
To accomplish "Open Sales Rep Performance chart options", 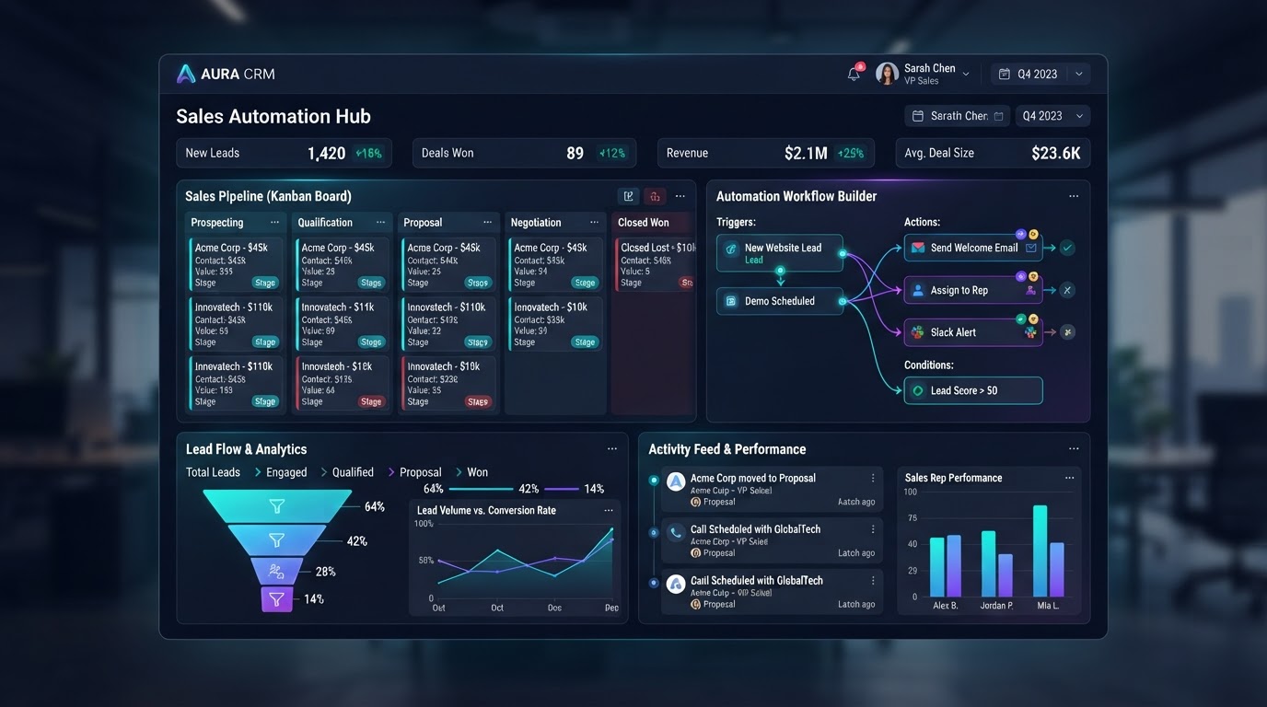I will coord(1069,478).
